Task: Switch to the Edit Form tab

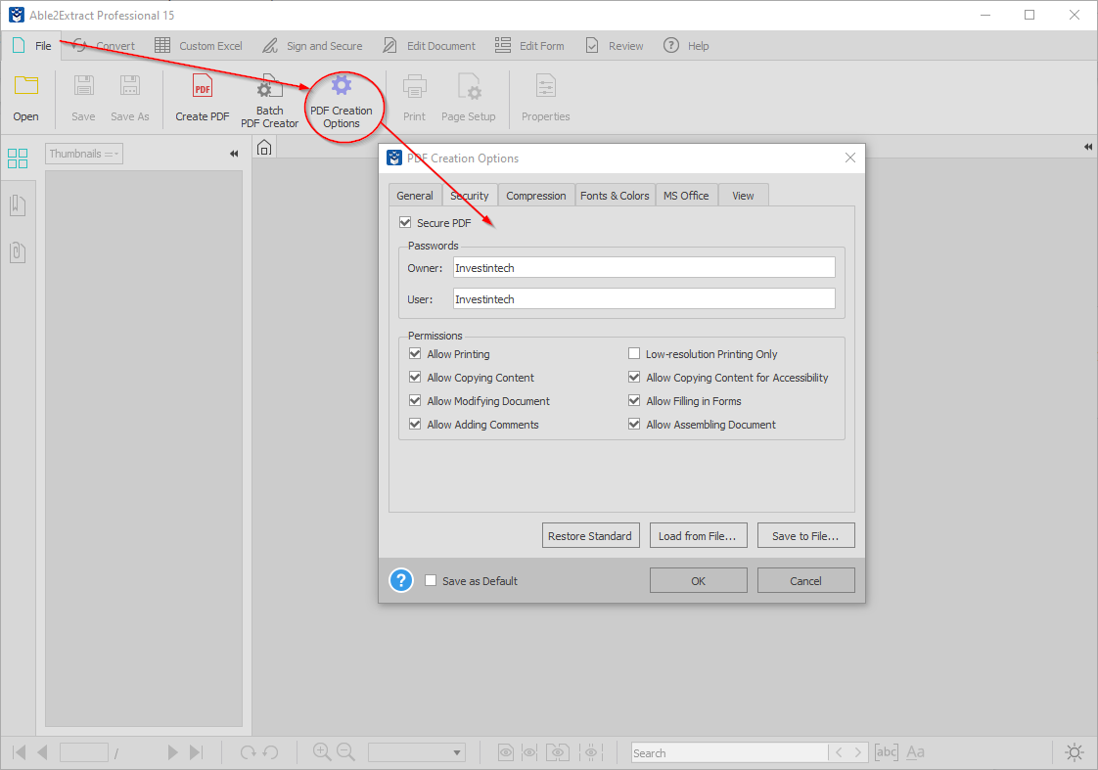Action: pyautogui.click(x=529, y=46)
